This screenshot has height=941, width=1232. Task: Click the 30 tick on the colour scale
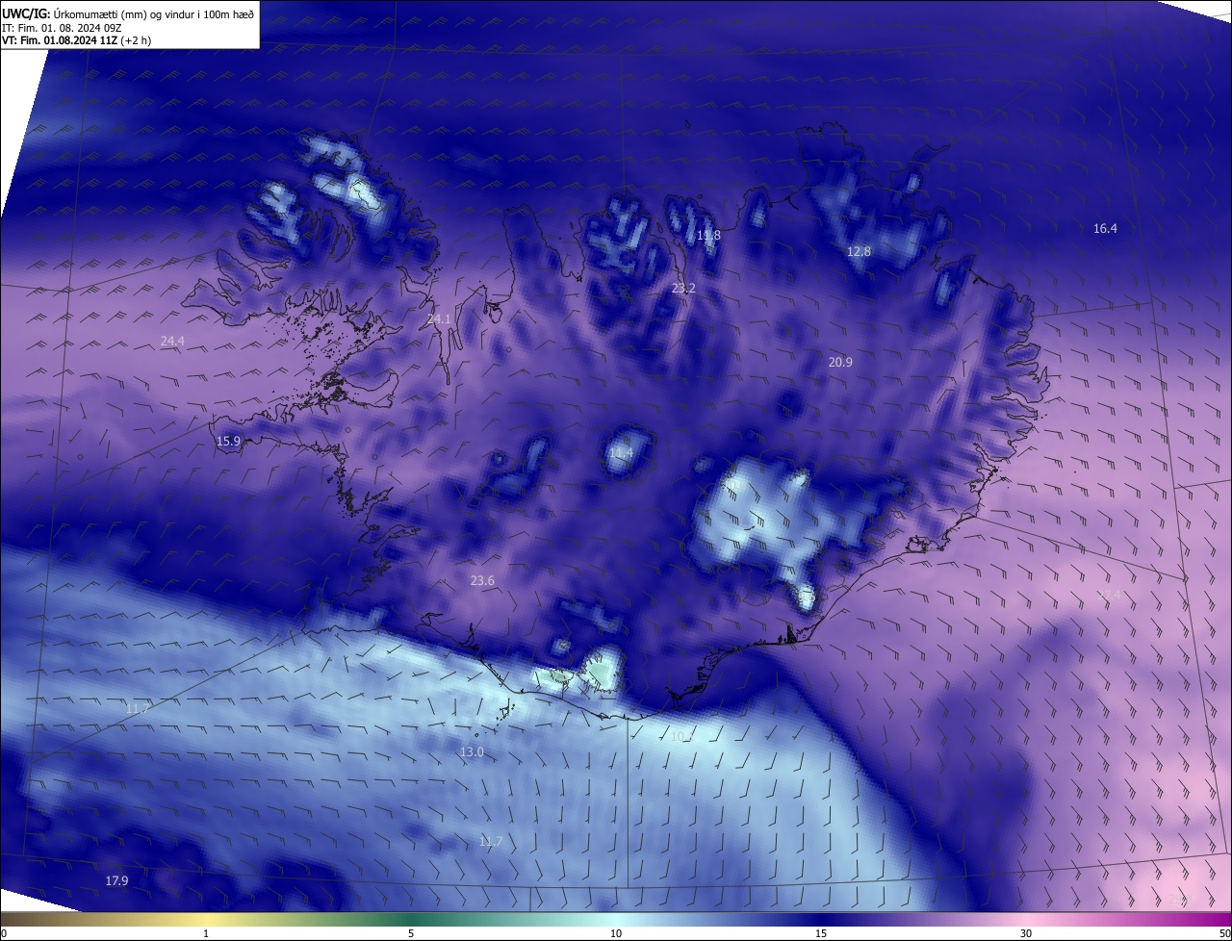(x=1026, y=933)
